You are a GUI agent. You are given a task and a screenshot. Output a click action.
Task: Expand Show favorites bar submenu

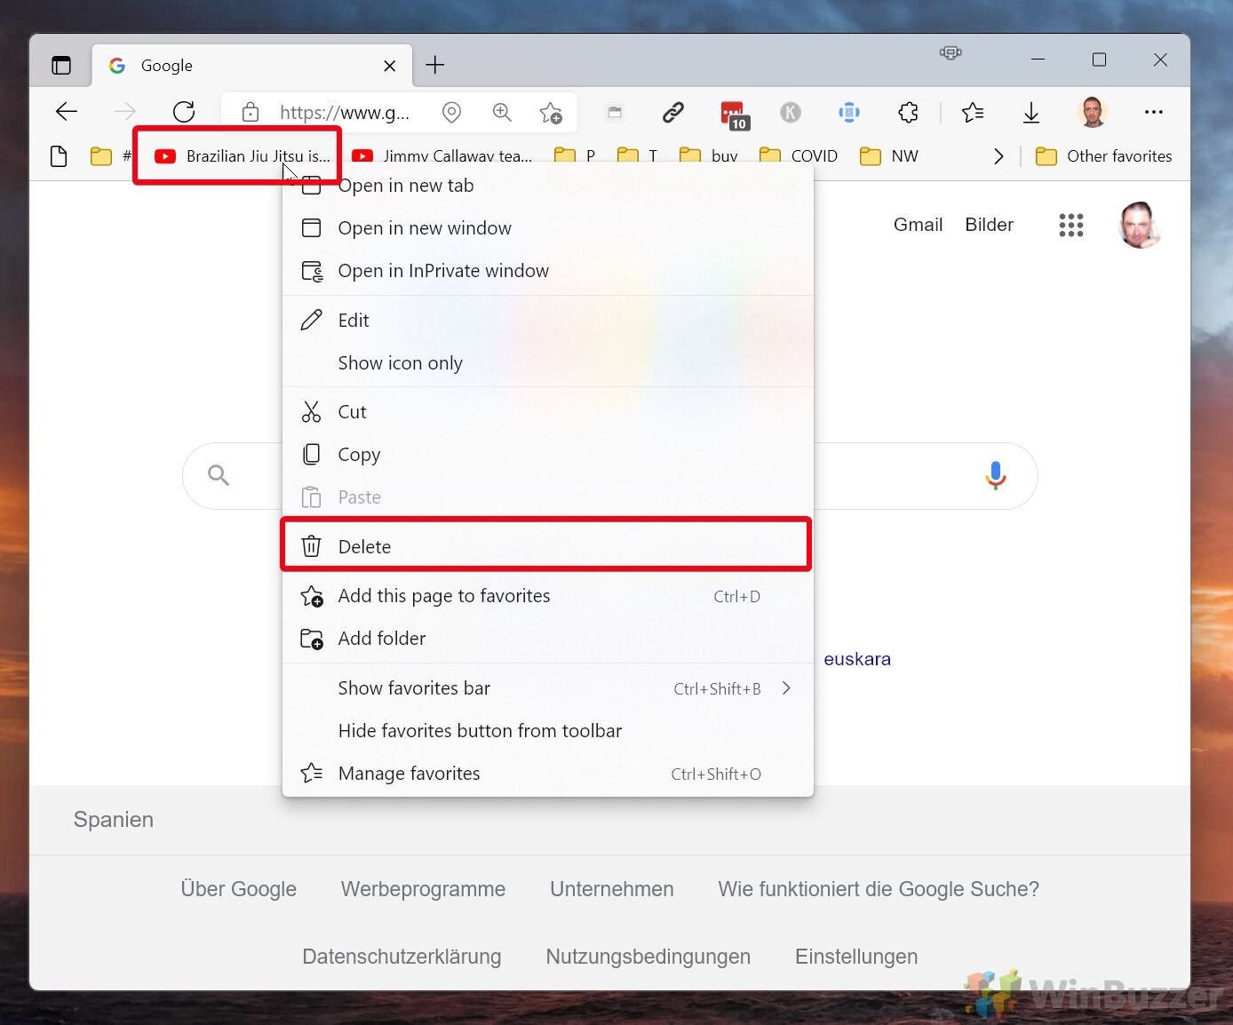click(x=785, y=688)
